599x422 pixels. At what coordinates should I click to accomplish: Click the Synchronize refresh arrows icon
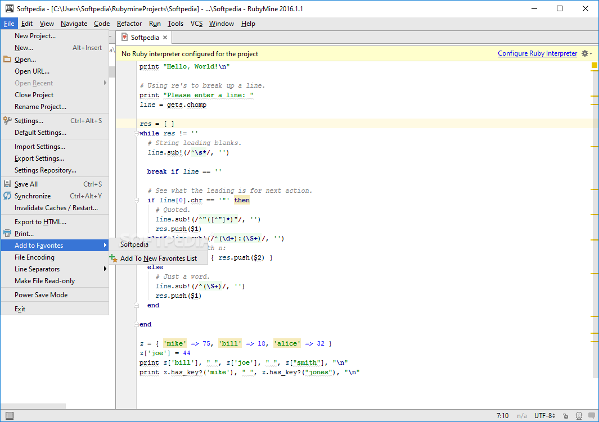pyautogui.click(x=7, y=196)
